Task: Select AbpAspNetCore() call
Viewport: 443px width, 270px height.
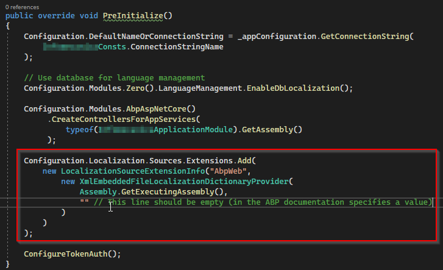Action: [x=161, y=109]
